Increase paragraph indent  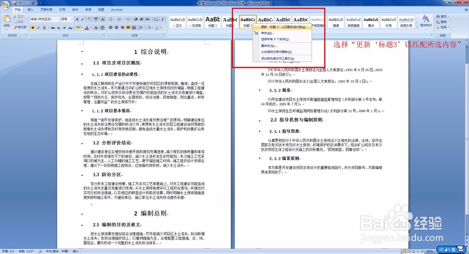tap(142, 19)
